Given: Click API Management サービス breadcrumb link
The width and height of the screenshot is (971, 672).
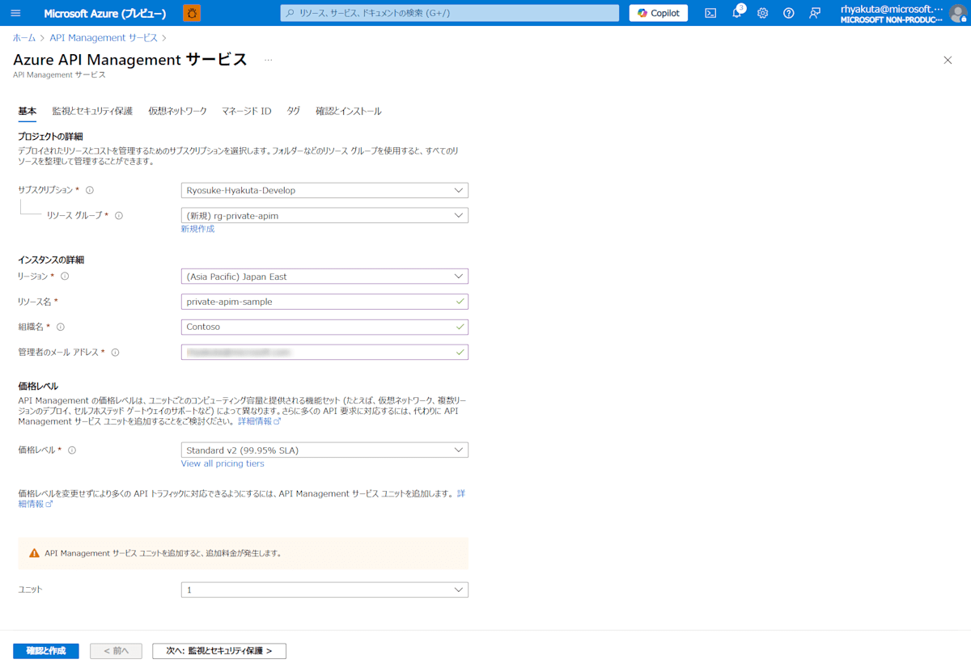Looking at the screenshot, I should point(104,38).
